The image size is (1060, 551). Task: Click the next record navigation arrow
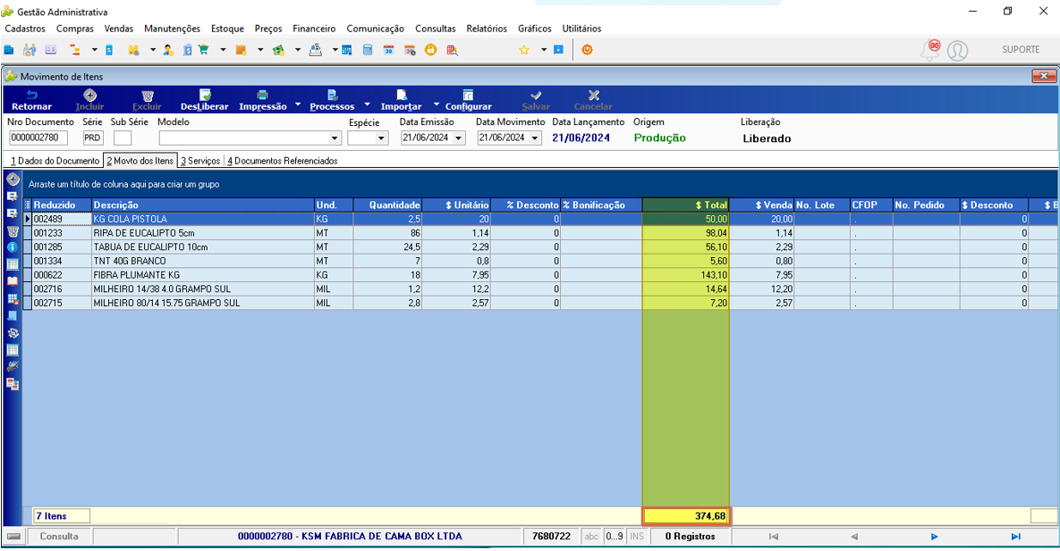[934, 536]
